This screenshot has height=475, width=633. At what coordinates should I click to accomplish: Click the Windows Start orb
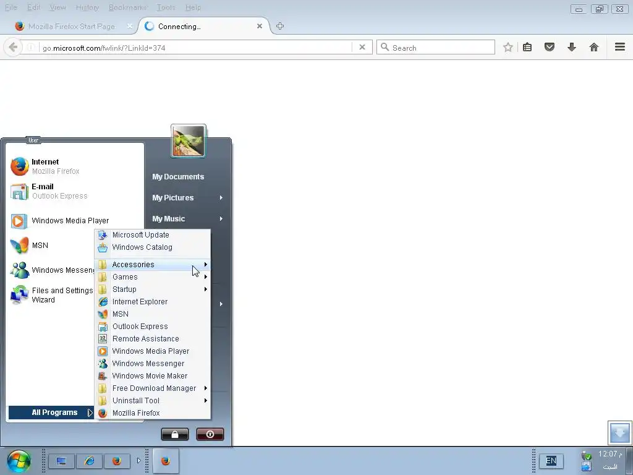click(19, 461)
